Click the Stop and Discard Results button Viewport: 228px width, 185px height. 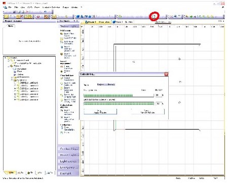pos(147,111)
